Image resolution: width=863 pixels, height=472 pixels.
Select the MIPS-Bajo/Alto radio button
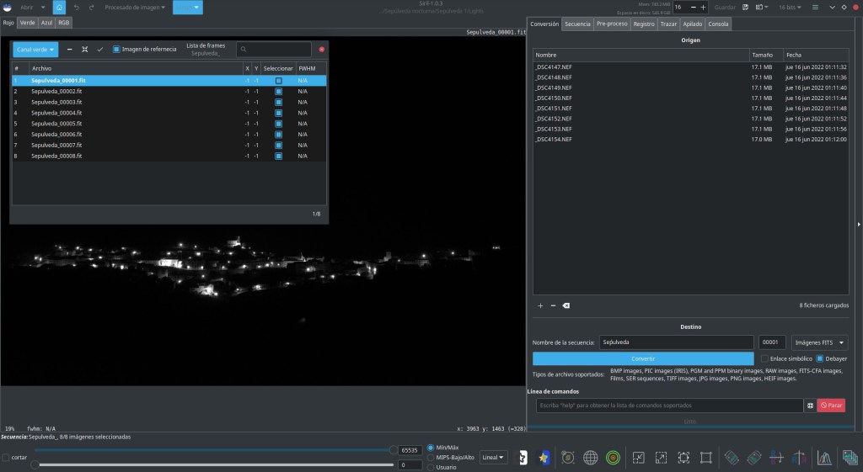[432, 457]
